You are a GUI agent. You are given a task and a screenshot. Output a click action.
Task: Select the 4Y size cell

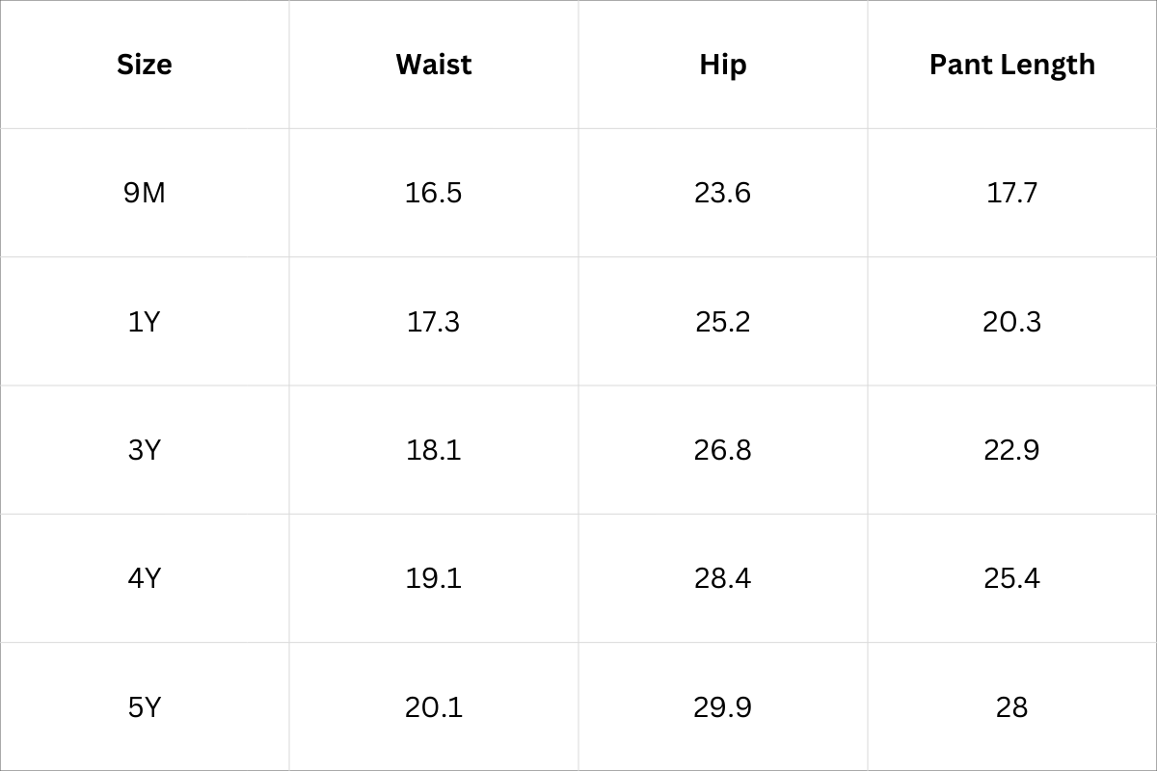coord(145,578)
